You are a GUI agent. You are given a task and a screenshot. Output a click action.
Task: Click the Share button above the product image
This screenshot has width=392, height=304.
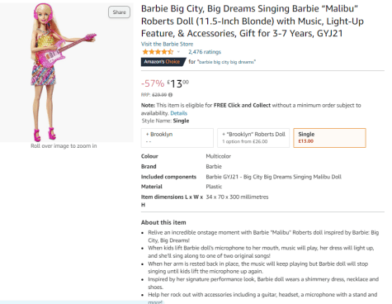click(x=119, y=12)
